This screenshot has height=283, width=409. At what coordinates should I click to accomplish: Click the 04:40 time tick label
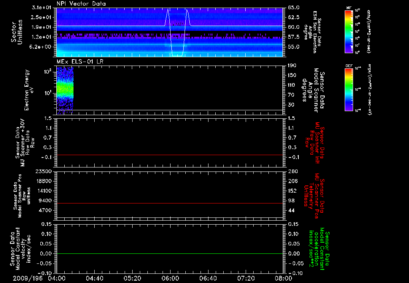[94, 278]
